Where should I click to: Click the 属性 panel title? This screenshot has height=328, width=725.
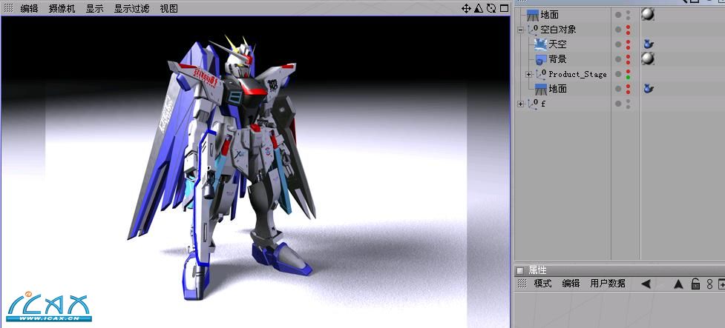(537, 270)
